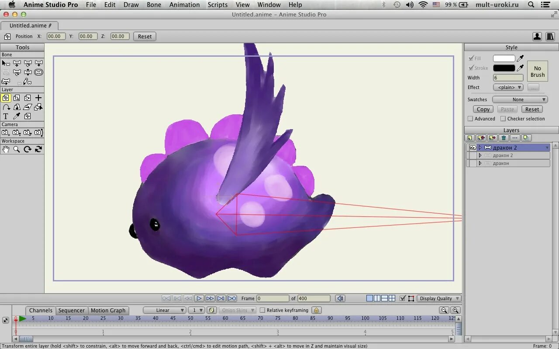Viewport: 559px width, 349px height.
Task: Click the style Reset button
Action: point(532,109)
